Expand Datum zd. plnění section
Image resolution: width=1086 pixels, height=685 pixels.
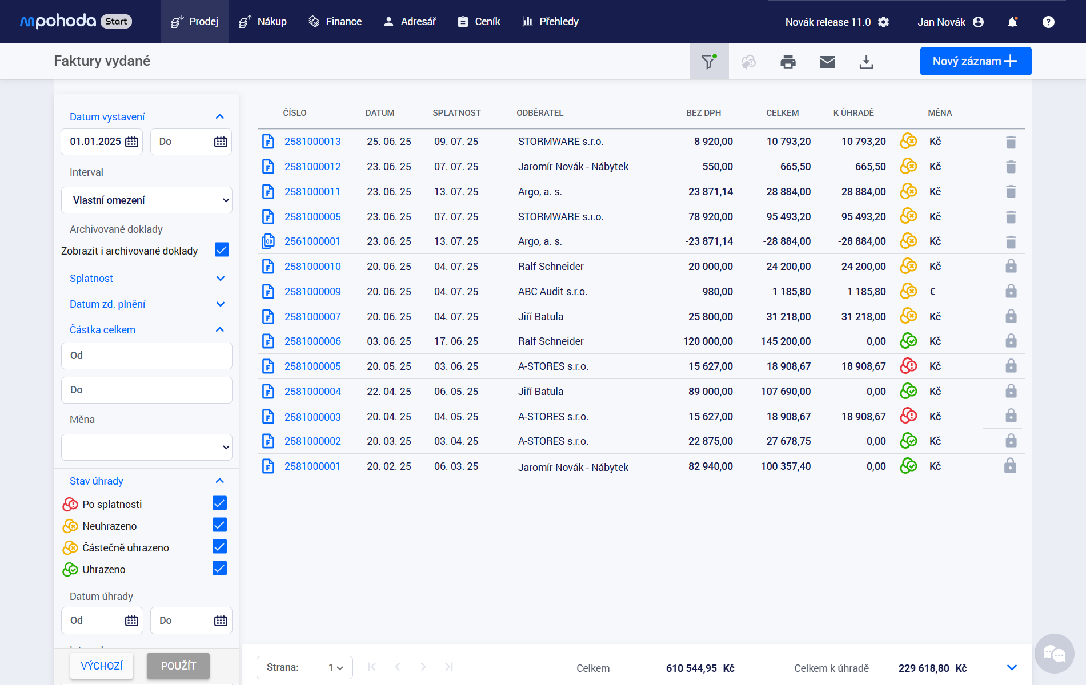pyautogui.click(x=220, y=304)
